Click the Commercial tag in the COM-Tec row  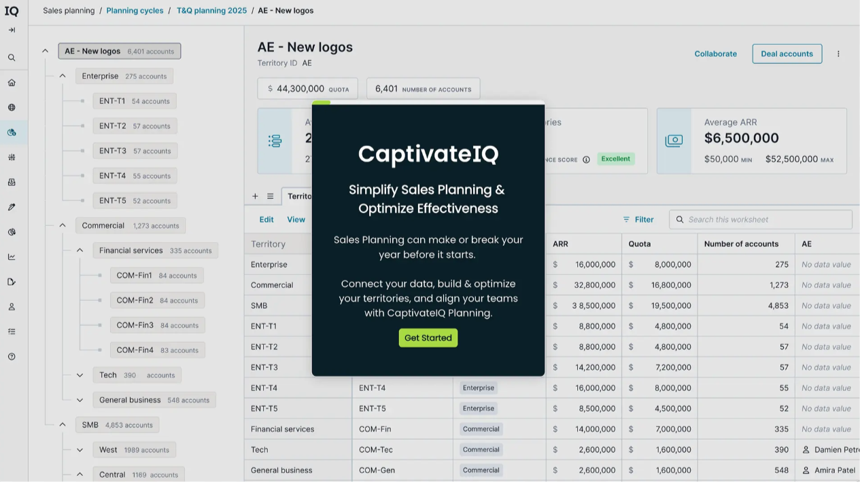481,449
